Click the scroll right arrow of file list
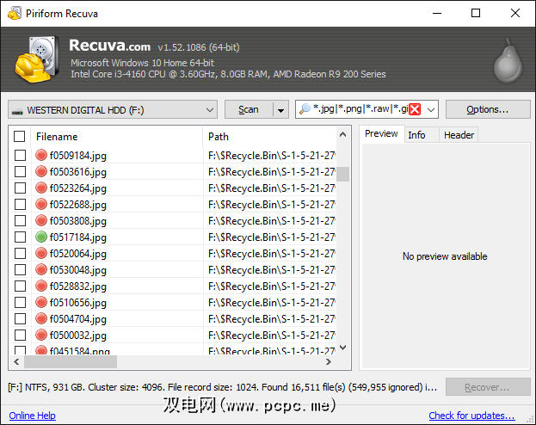The height and width of the screenshot is (425, 536). click(x=329, y=361)
